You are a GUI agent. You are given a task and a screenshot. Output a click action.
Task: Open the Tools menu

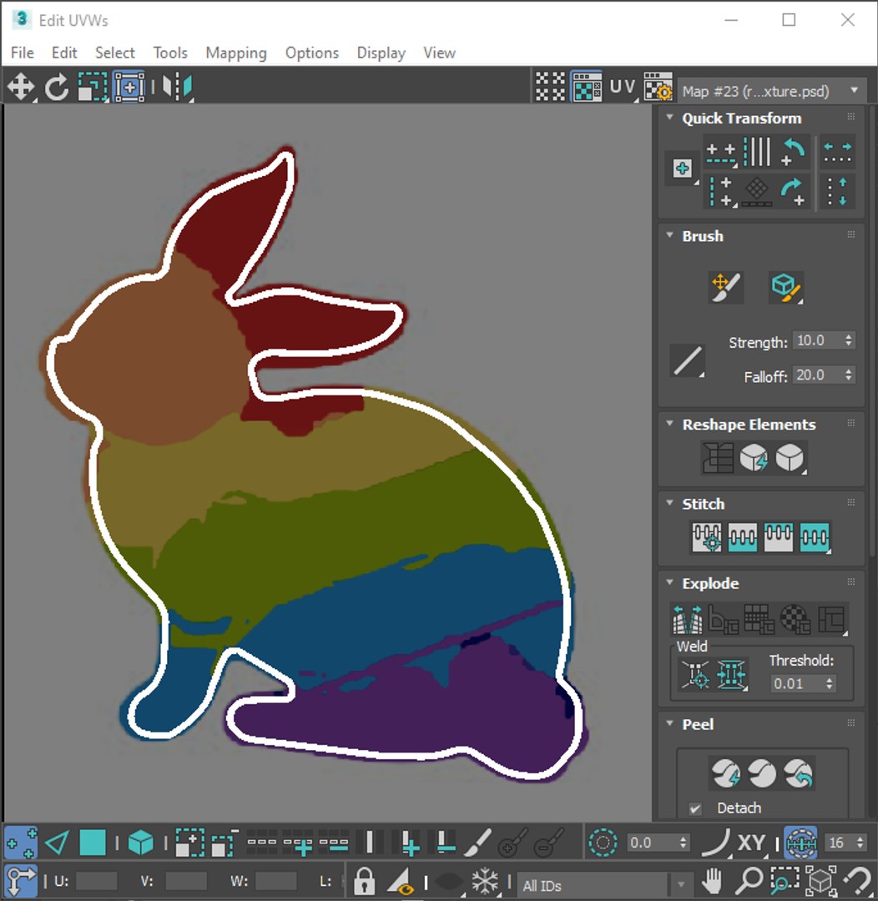point(170,53)
